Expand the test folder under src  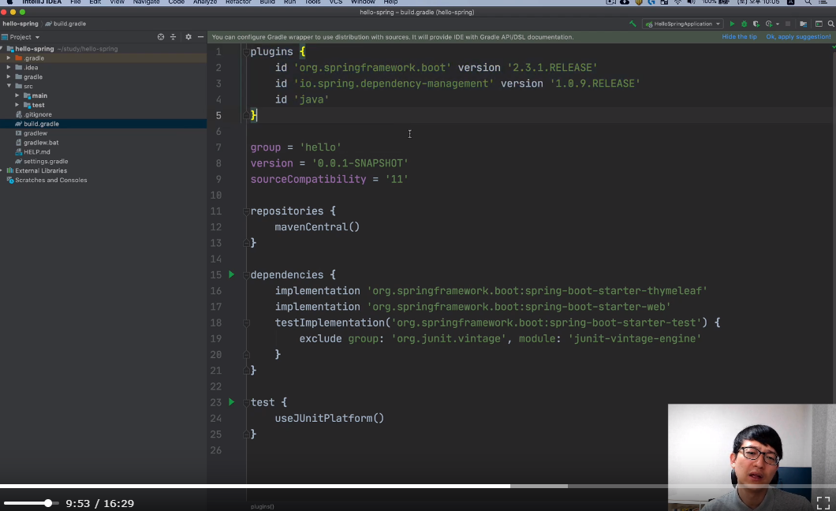coord(17,105)
